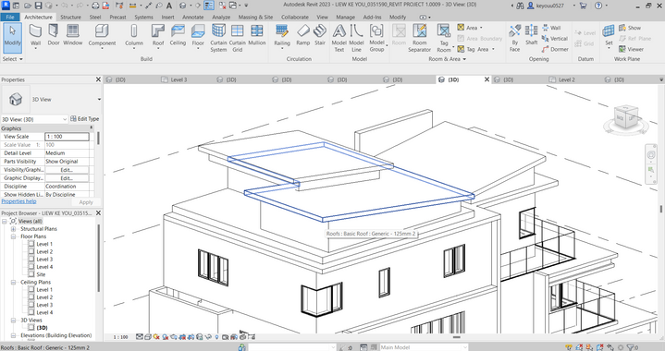Click Edit for Graphic Display options

coord(67,178)
